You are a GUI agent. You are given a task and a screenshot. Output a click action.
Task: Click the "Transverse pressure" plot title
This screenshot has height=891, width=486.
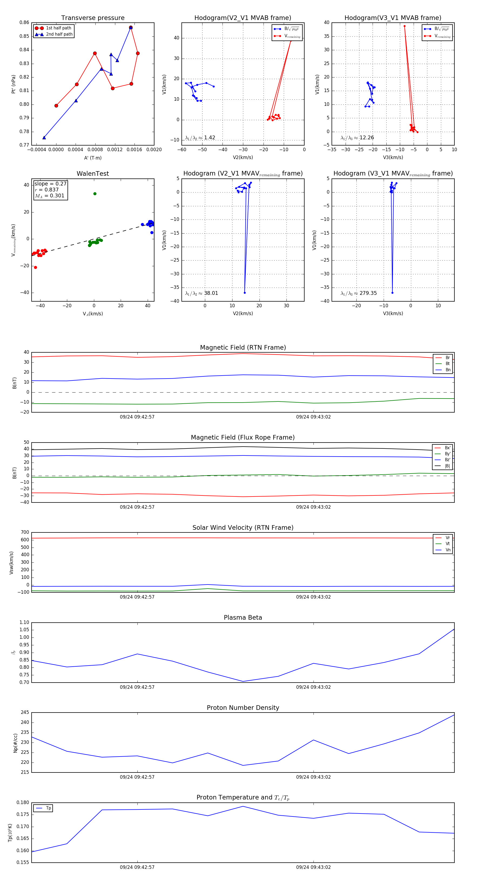coord(93,18)
